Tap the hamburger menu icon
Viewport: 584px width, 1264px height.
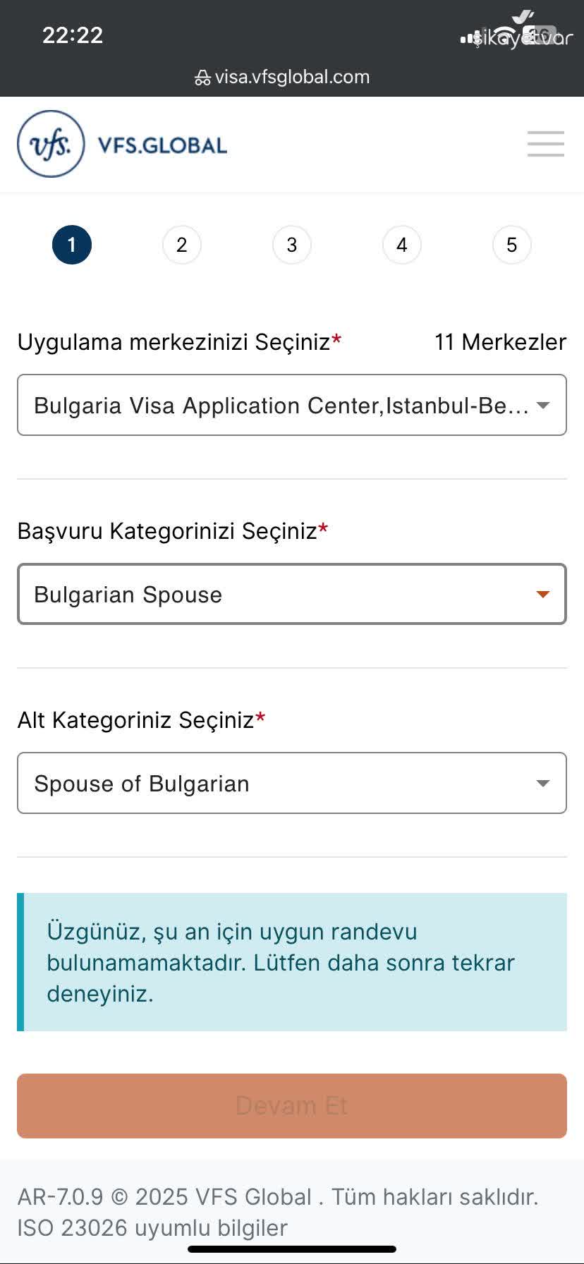[x=545, y=143]
